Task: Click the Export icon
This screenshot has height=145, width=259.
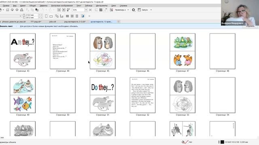Action: pyautogui.click(x=64, y=10)
